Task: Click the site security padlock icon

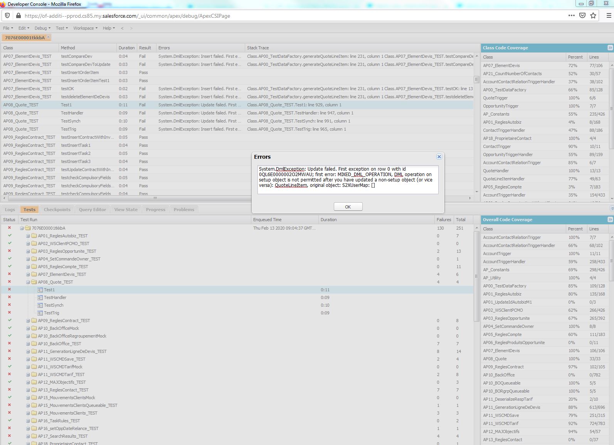Action: coord(18,16)
